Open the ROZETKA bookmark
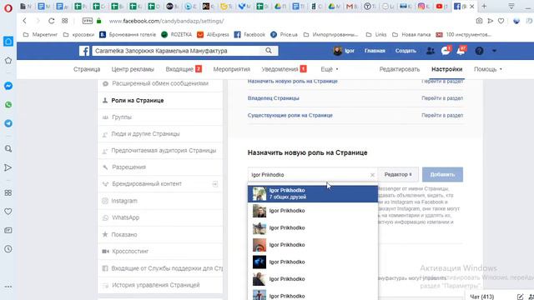 click(176, 34)
